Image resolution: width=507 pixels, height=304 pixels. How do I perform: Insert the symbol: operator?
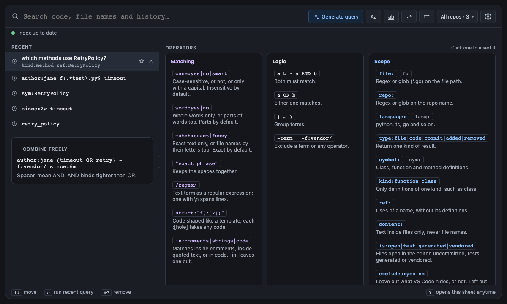click(390, 160)
